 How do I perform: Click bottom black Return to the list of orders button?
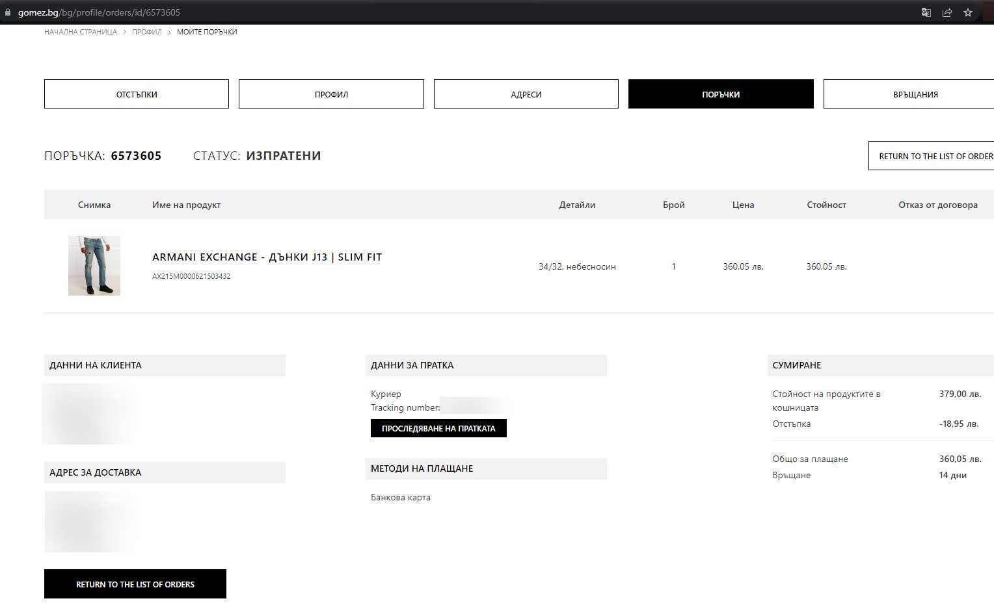click(x=135, y=584)
